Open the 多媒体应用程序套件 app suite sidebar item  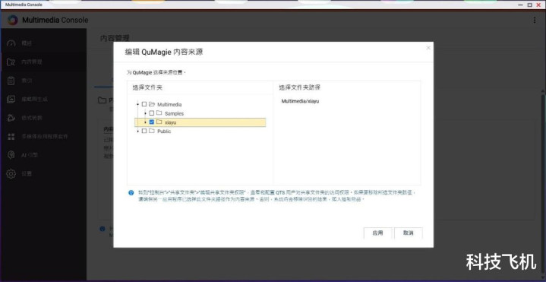point(43,136)
